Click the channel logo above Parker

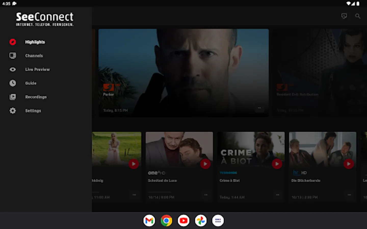coord(111,87)
